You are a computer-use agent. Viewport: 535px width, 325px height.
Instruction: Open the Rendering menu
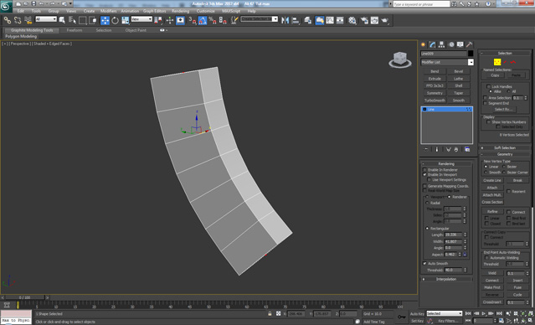tap(181, 11)
